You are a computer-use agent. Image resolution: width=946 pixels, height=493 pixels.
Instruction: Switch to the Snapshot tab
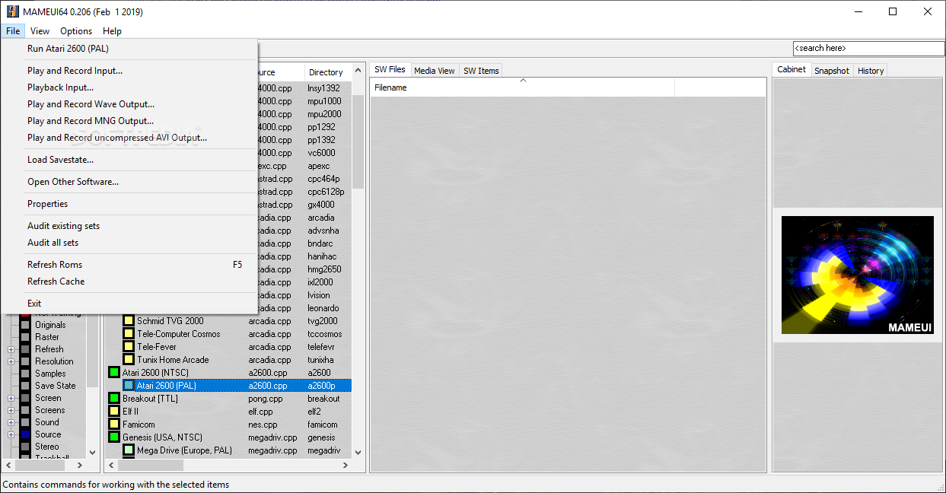click(832, 71)
